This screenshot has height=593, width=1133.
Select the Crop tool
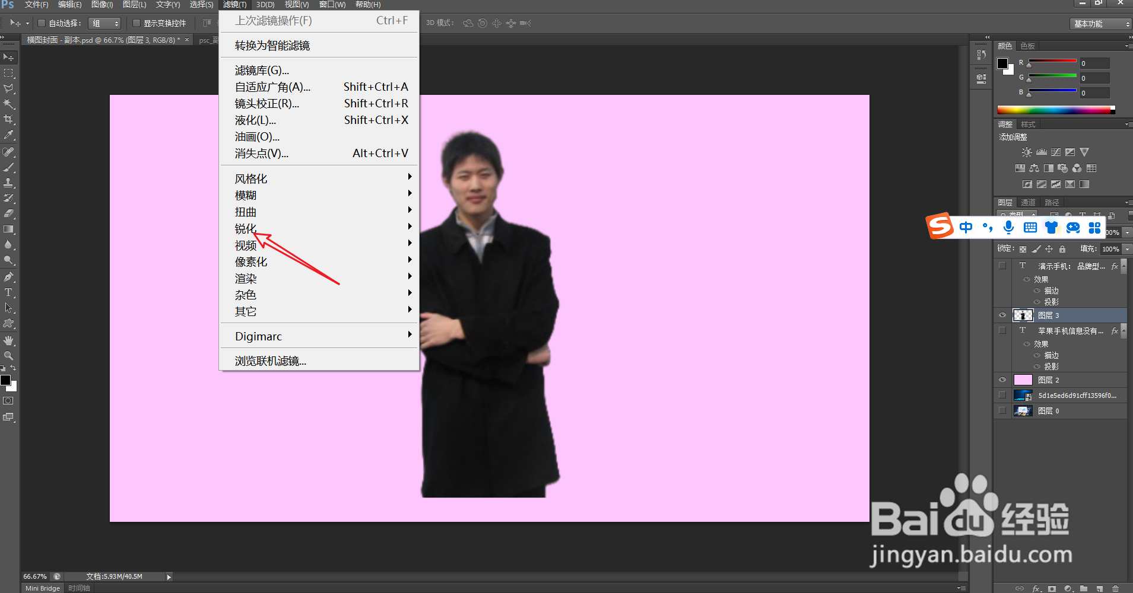(x=9, y=119)
